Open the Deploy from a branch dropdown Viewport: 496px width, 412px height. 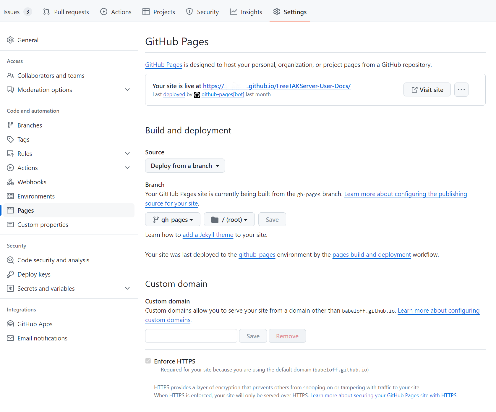[185, 166]
